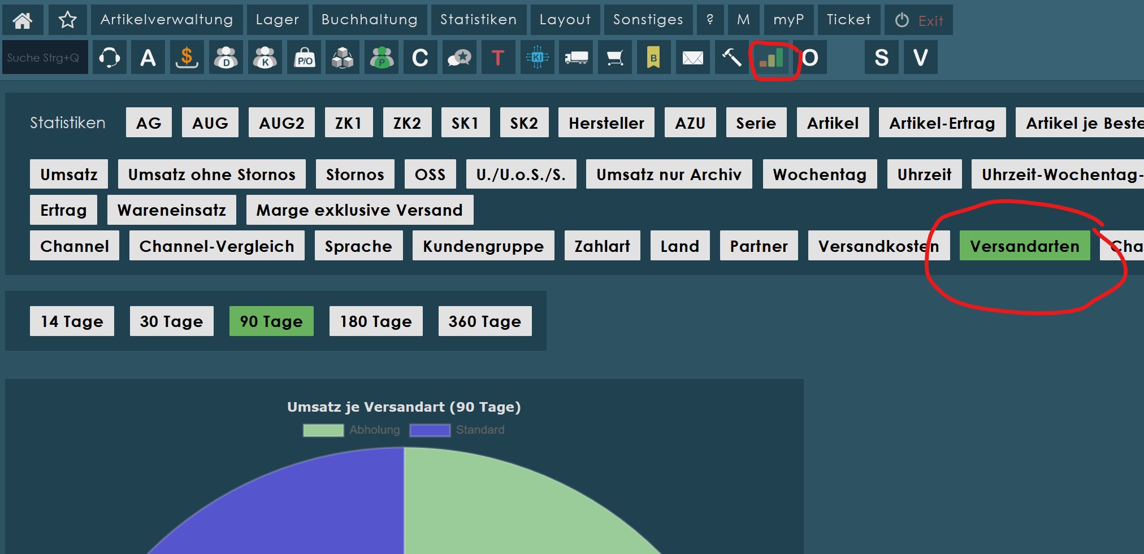Show the Wochentag statistic

pyautogui.click(x=820, y=174)
